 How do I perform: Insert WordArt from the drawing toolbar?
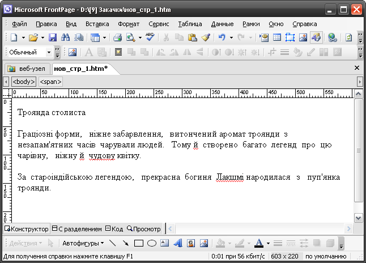pos(177,244)
